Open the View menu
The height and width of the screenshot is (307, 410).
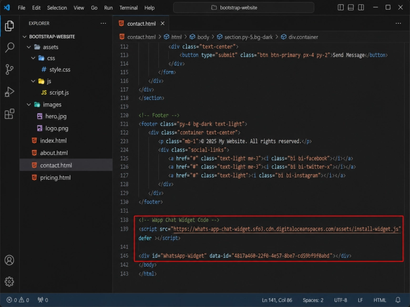pos(79,8)
